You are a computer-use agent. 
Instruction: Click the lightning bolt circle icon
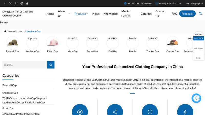185,112
